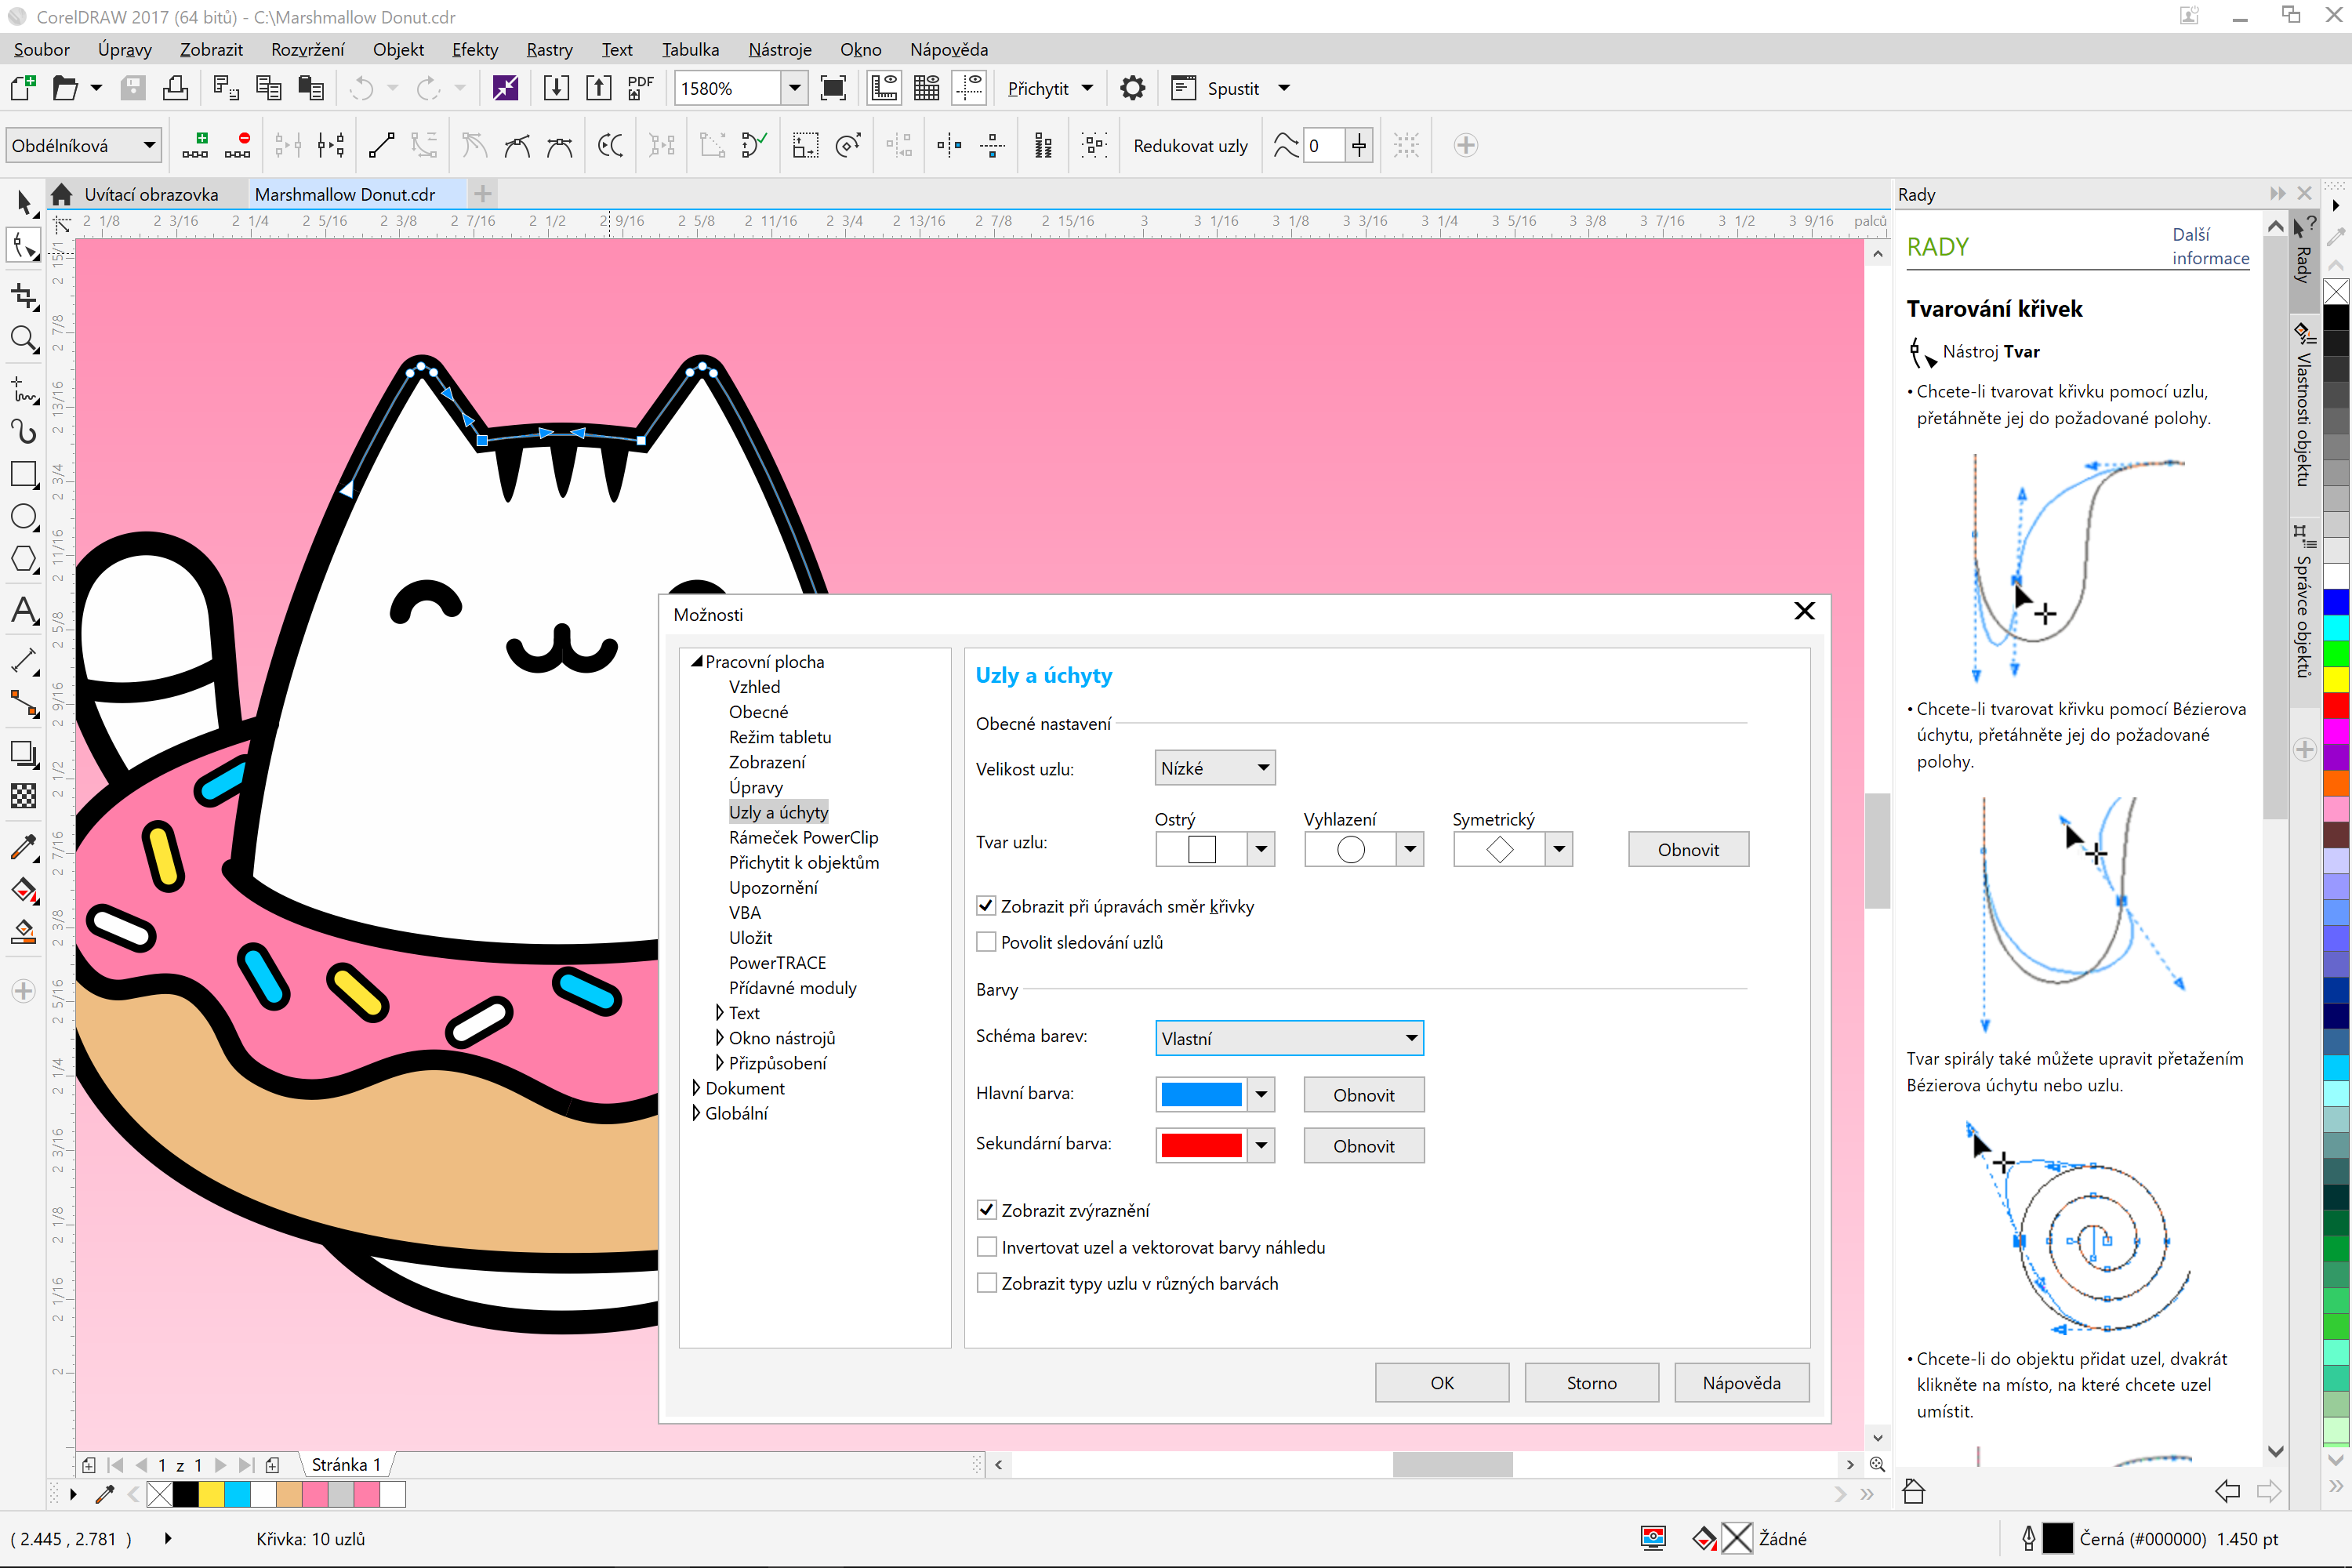The image size is (2352, 1568).
Task: Click the Storno button
Action: [x=1592, y=1382]
